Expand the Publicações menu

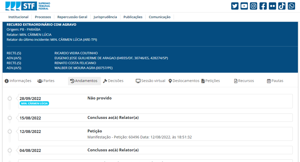pos(133,17)
